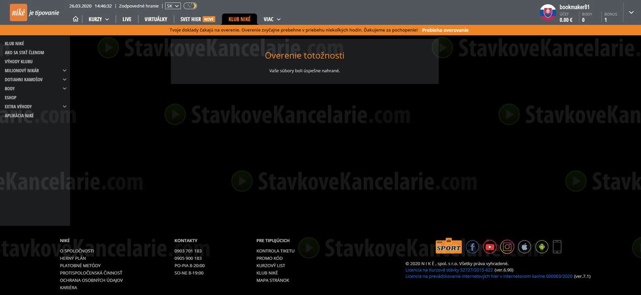The height and width of the screenshot is (295, 641).
Task: Expand the Extra výhody sidebar section
Action: click(x=65, y=107)
